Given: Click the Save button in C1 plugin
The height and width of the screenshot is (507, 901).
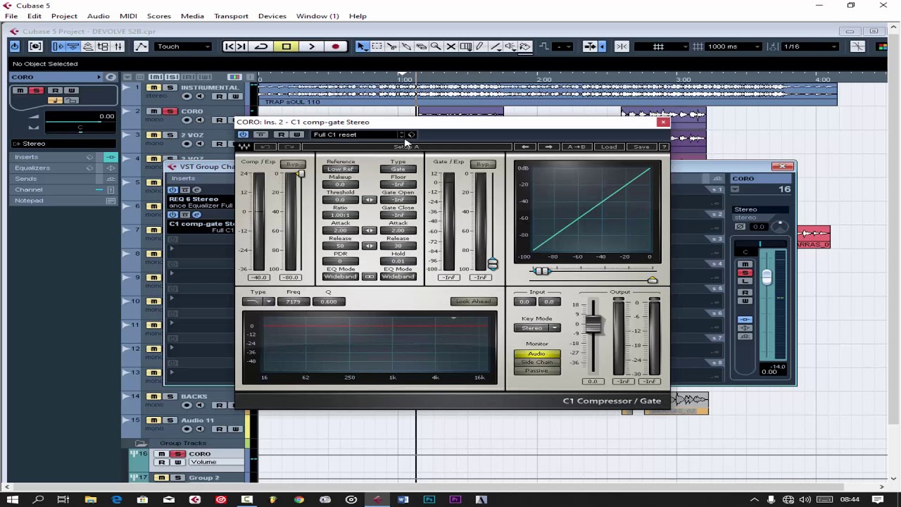Looking at the screenshot, I should click(641, 146).
